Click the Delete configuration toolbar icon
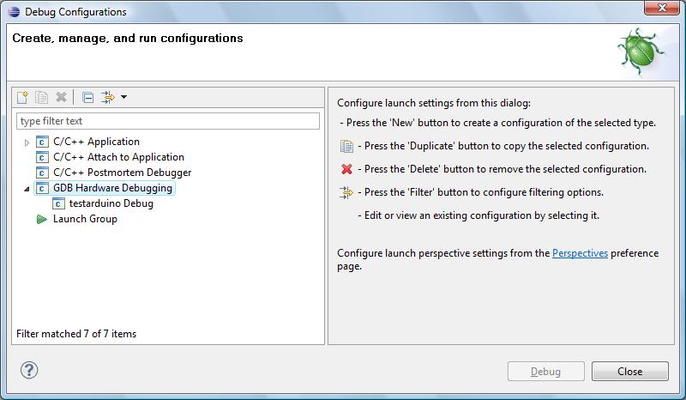This screenshot has width=686, height=400. pyautogui.click(x=61, y=98)
